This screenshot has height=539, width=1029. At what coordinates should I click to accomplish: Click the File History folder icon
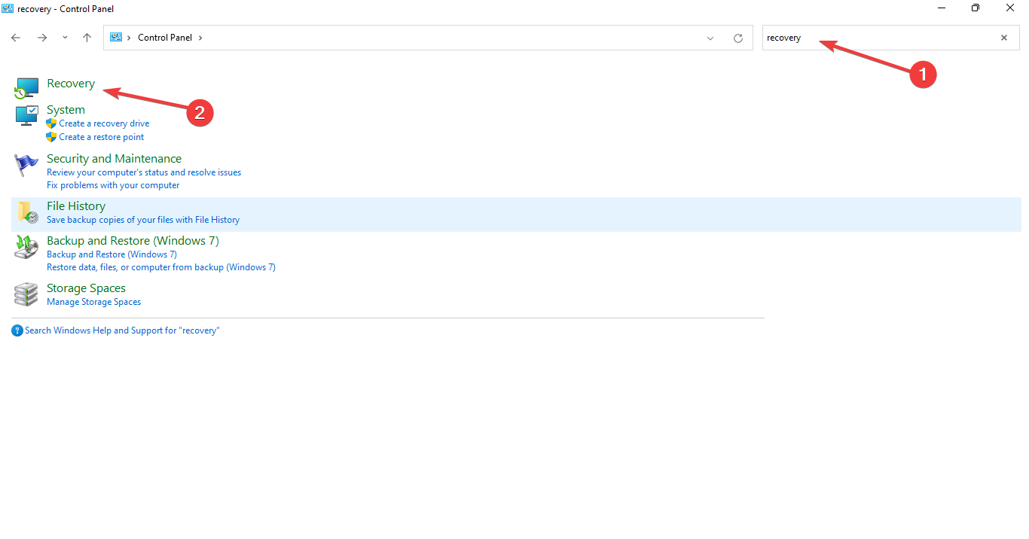click(x=26, y=212)
